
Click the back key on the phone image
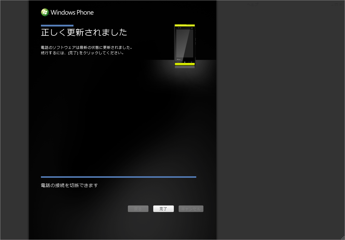tap(178, 62)
